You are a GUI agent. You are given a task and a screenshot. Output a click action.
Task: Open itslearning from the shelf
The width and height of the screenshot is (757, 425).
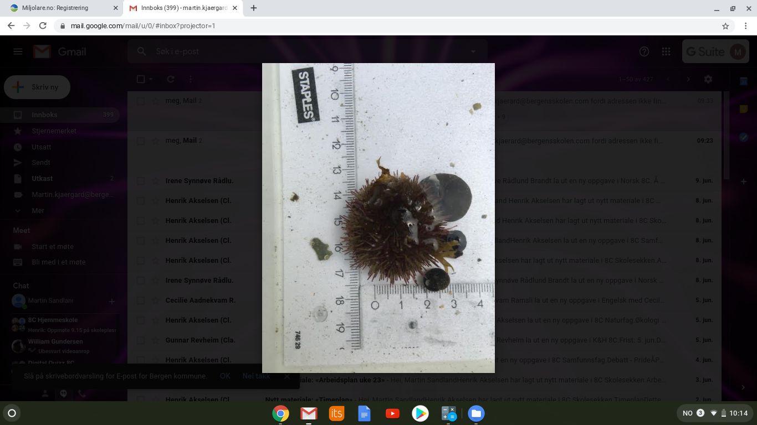(x=336, y=413)
